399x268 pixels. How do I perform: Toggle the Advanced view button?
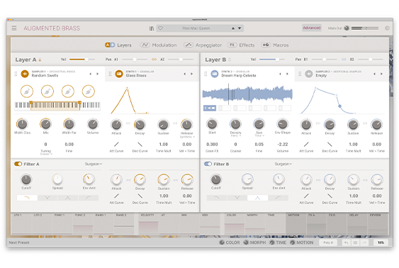[312, 28]
